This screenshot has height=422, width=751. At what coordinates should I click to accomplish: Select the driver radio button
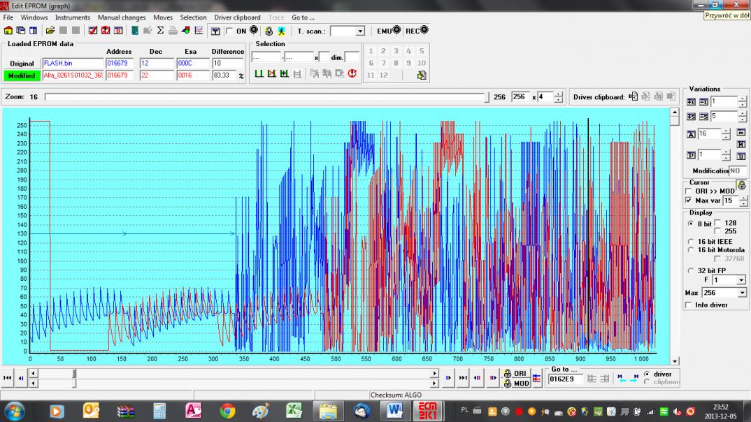tap(647, 374)
